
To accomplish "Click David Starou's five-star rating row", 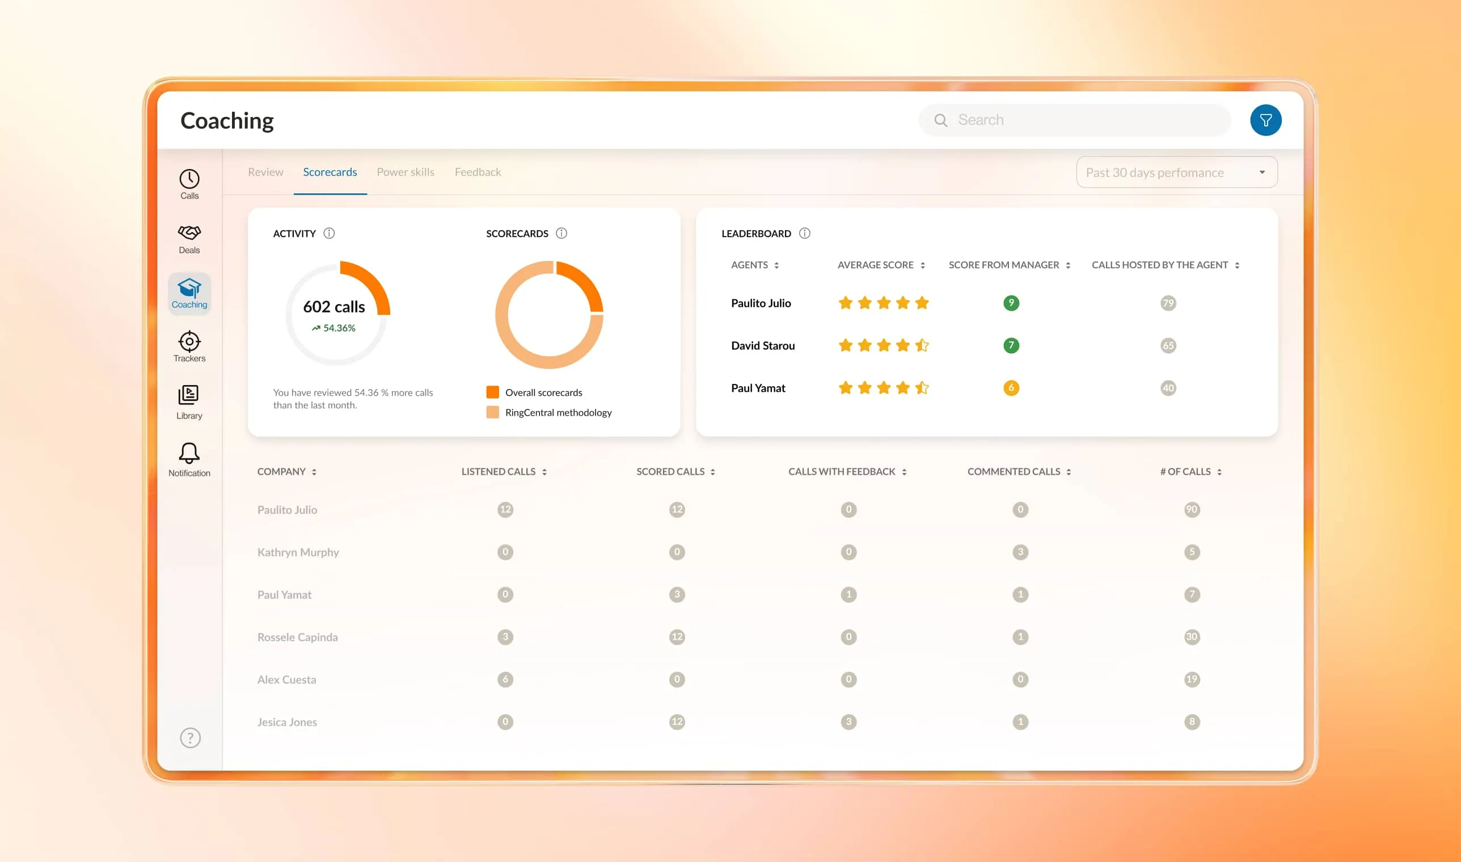I will point(883,345).
